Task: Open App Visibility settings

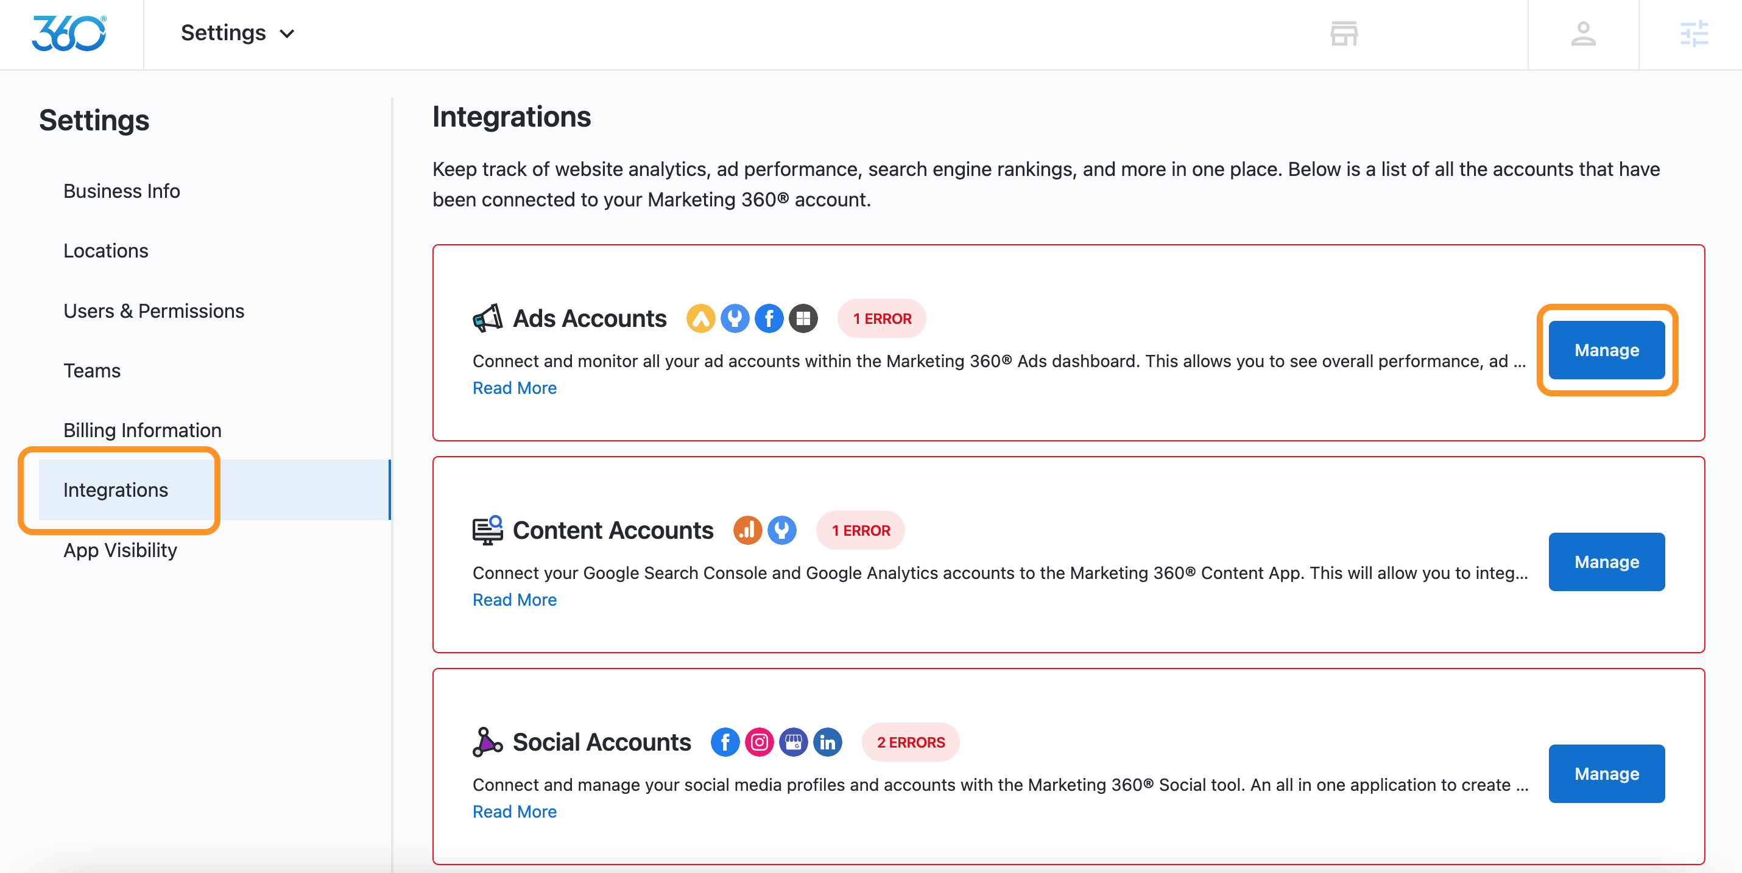Action: tap(120, 550)
